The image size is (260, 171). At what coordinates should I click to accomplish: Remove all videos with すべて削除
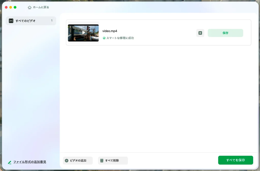[x=113, y=160]
